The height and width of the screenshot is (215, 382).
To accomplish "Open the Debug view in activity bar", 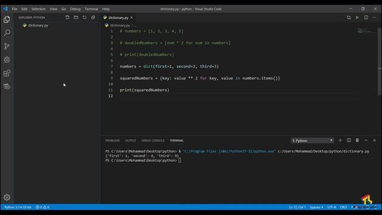I will pyautogui.click(x=7, y=60).
